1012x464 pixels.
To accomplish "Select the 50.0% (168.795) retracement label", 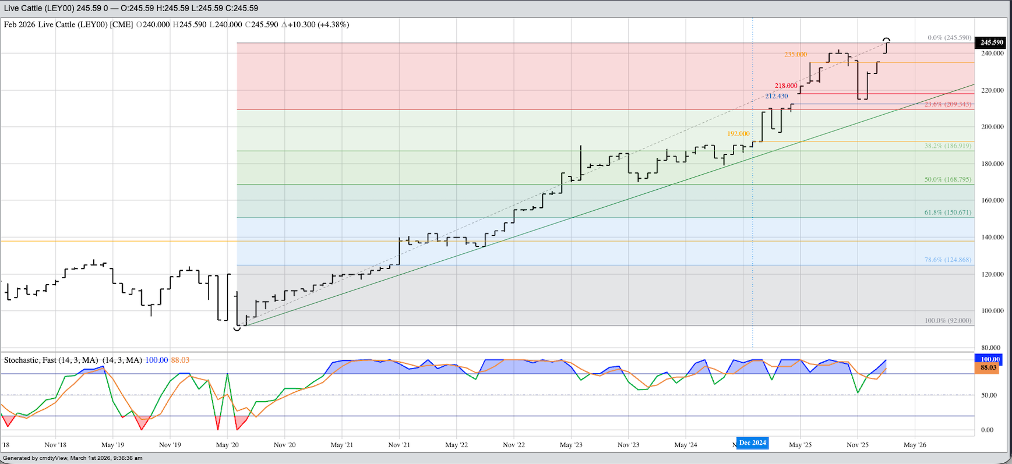I will [948, 179].
